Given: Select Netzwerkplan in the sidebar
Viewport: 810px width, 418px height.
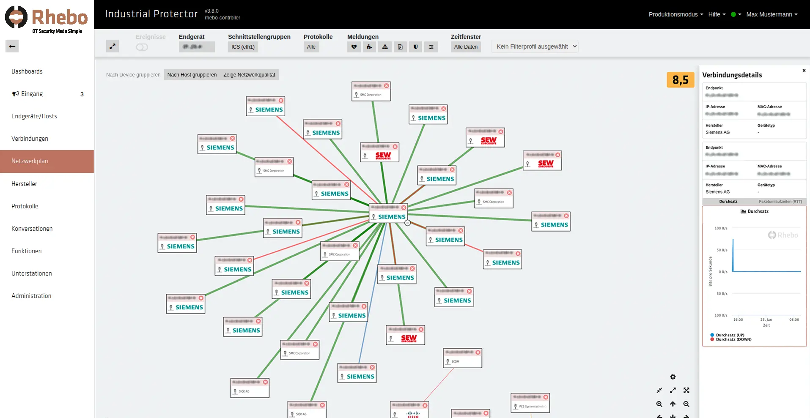Looking at the screenshot, I should (x=47, y=161).
